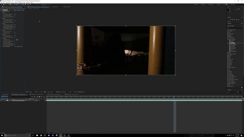Screen dimensions: 244x137
Task: Expand Animation Presets in Effects & Presets
Action: 228,30
